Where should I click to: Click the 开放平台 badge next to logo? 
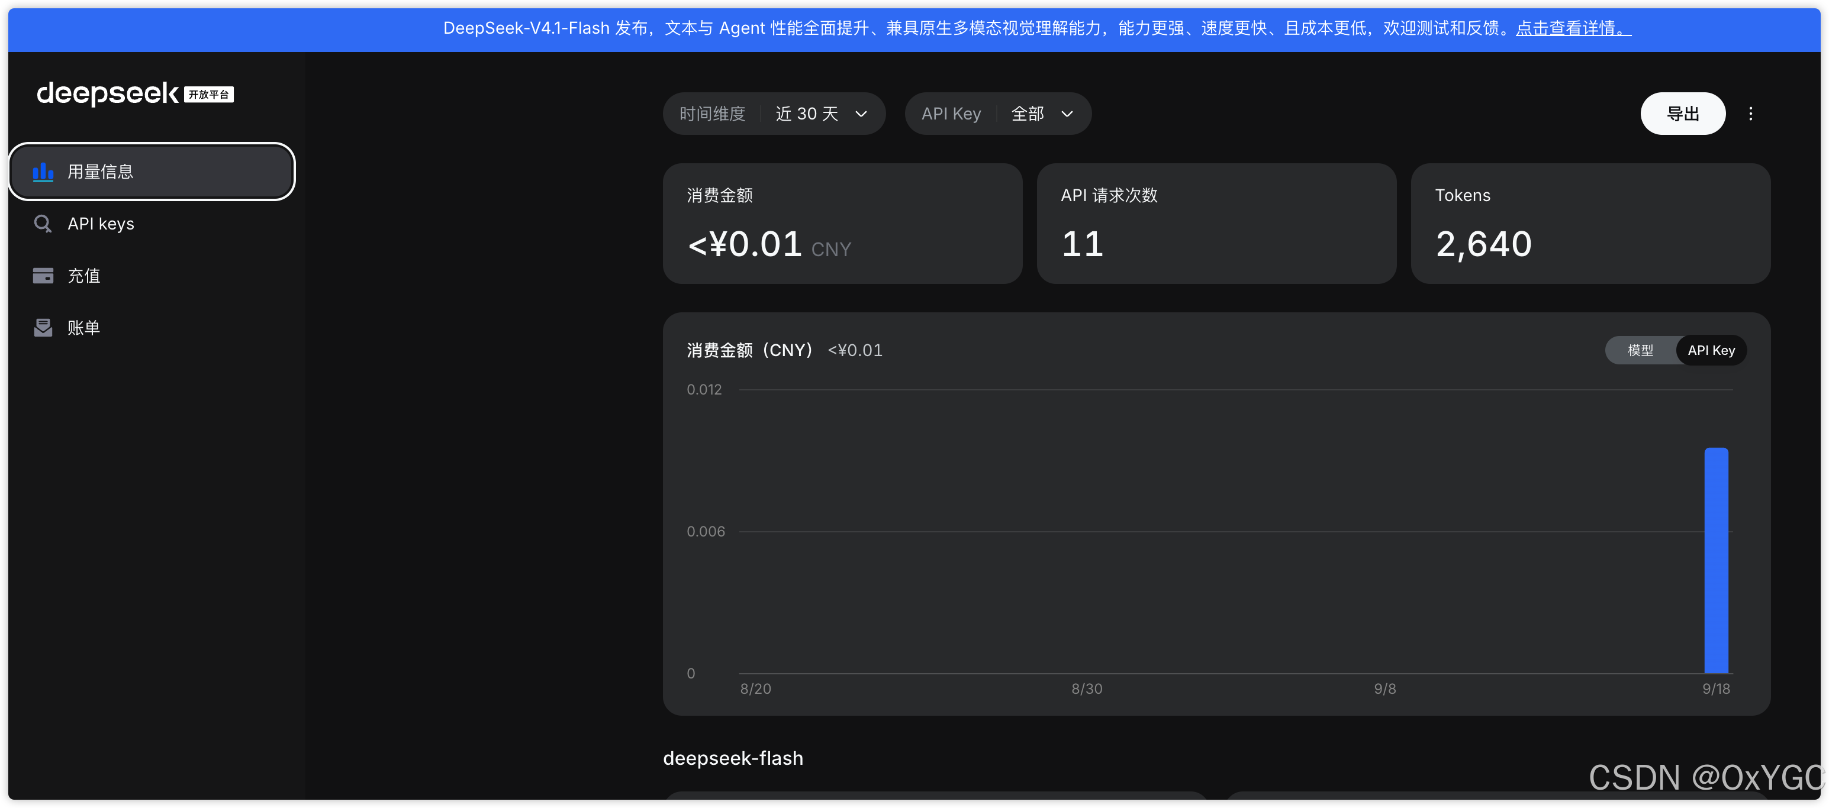click(x=209, y=95)
